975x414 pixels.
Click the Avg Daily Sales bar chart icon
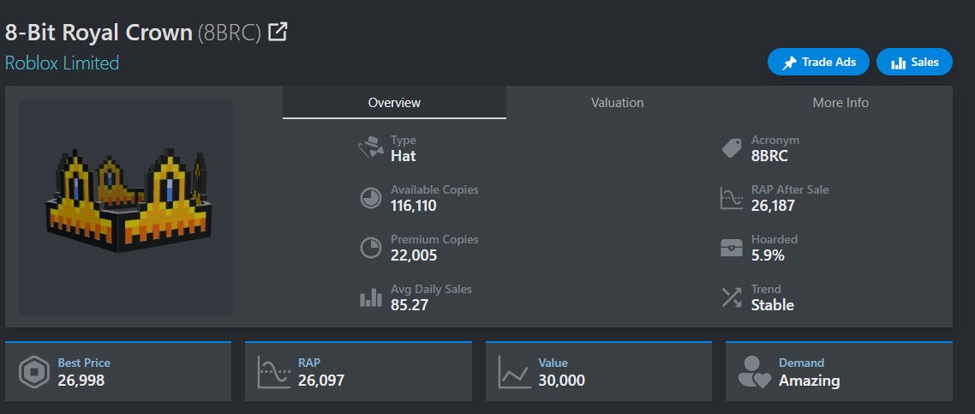[x=370, y=297]
